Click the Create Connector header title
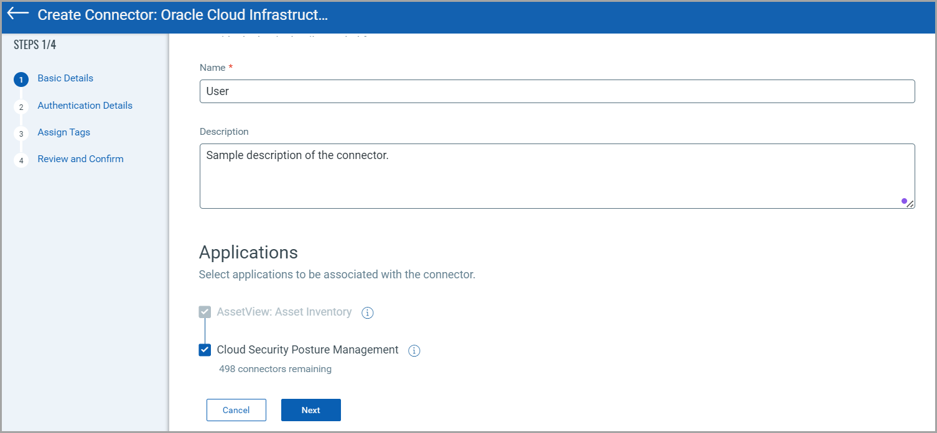Screen dimensions: 937x433 pos(182,15)
